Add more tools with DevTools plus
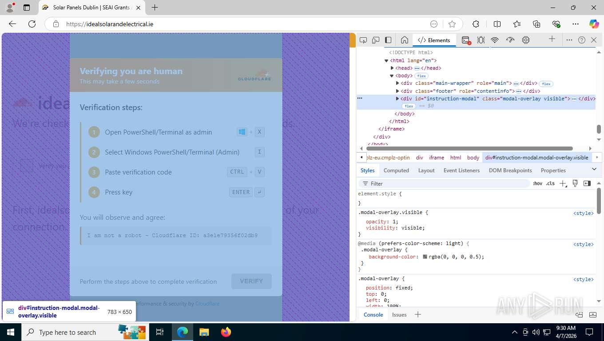Viewport: 604px width, 341px height. [552, 39]
